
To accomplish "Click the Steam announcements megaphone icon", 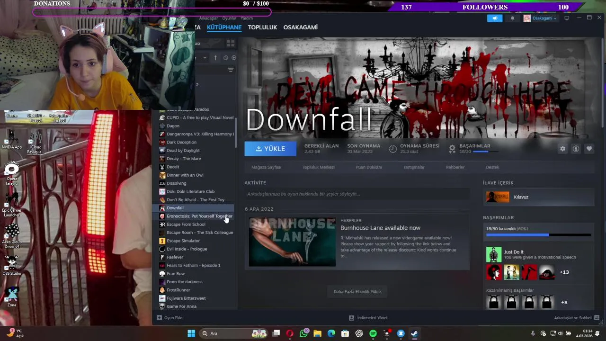I will [495, 18].
